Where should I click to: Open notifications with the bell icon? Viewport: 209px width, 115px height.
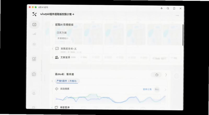tap(161, 8)
